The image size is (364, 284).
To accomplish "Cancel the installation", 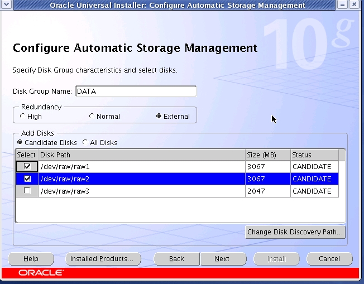I will click(x=329, y=259).
